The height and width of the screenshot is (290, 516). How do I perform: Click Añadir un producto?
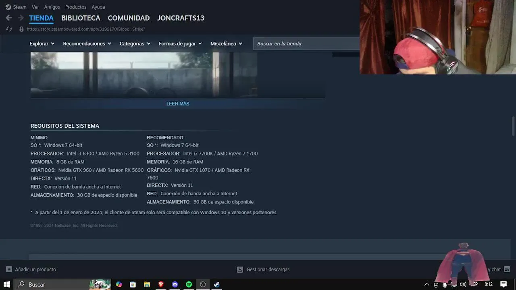point(35,269)
